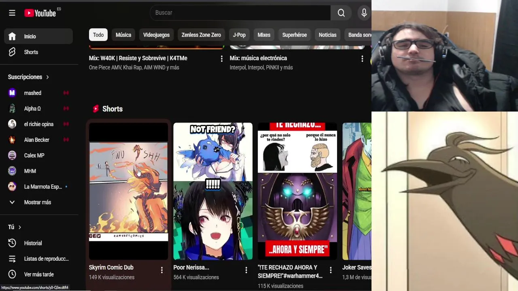Open the mashed channel name
Image resolution: width=518 pixels, height=291 pixels.
(33, 93)
